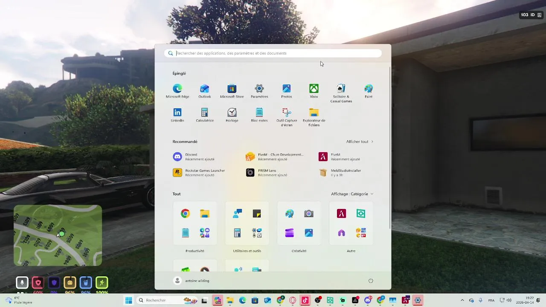
Task: Click the Windows Start button on taskbar
Action: 128,300
